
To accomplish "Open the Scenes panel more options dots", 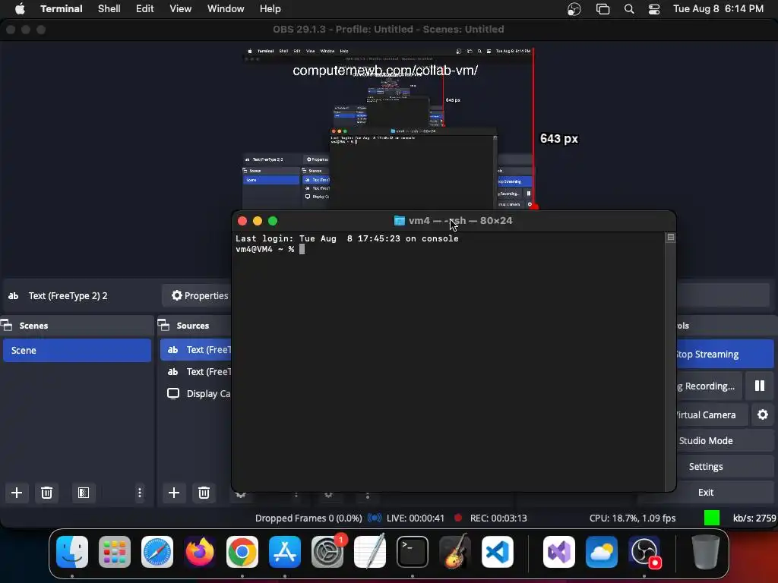I will [x=140, y=493].
